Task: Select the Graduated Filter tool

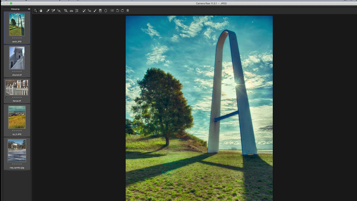Action: point(100,11)
